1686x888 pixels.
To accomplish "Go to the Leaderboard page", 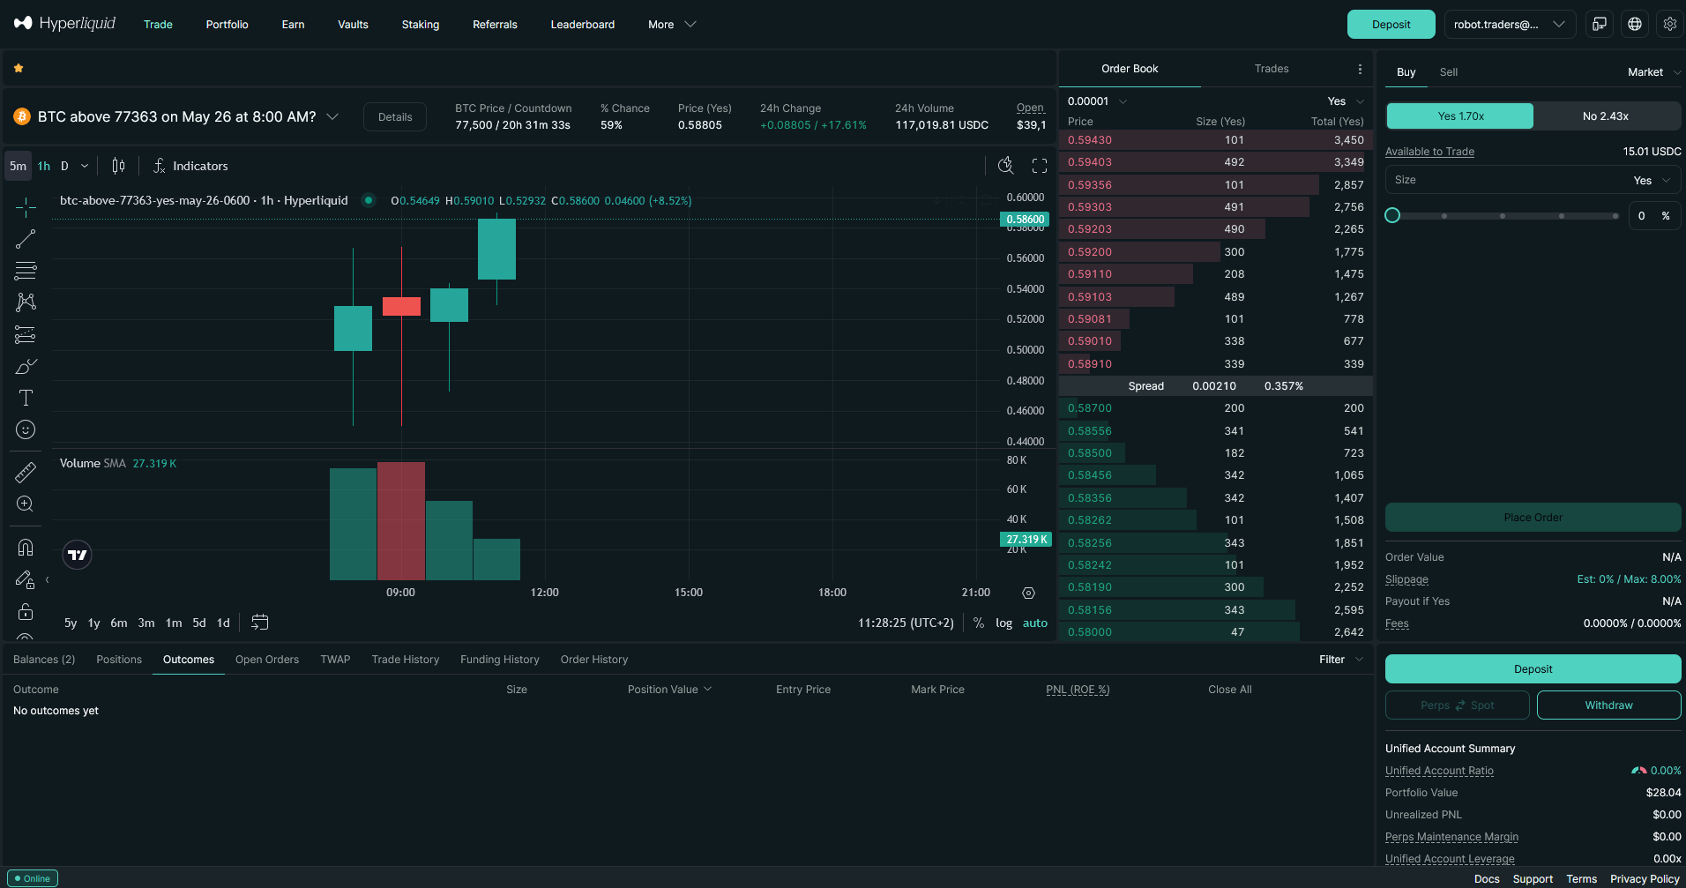I will pos(582,25).
